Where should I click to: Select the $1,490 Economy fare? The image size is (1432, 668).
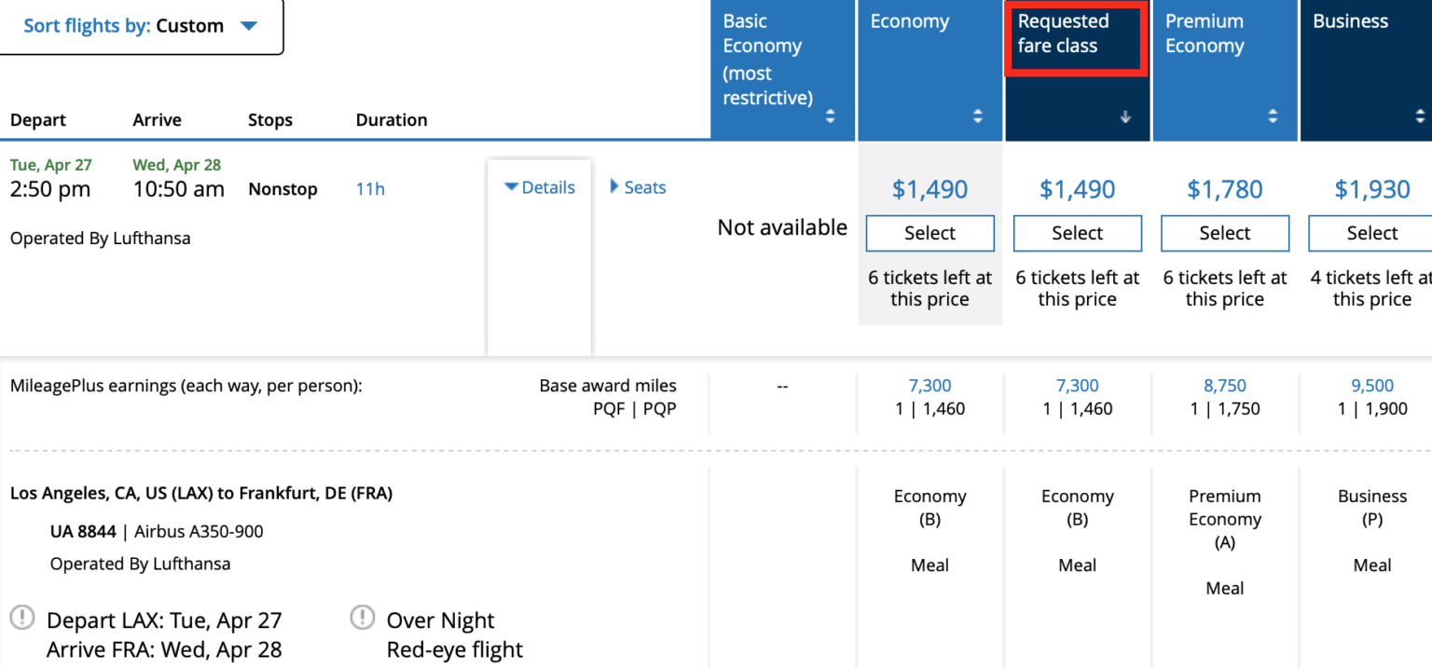click(x=929, y=233)
